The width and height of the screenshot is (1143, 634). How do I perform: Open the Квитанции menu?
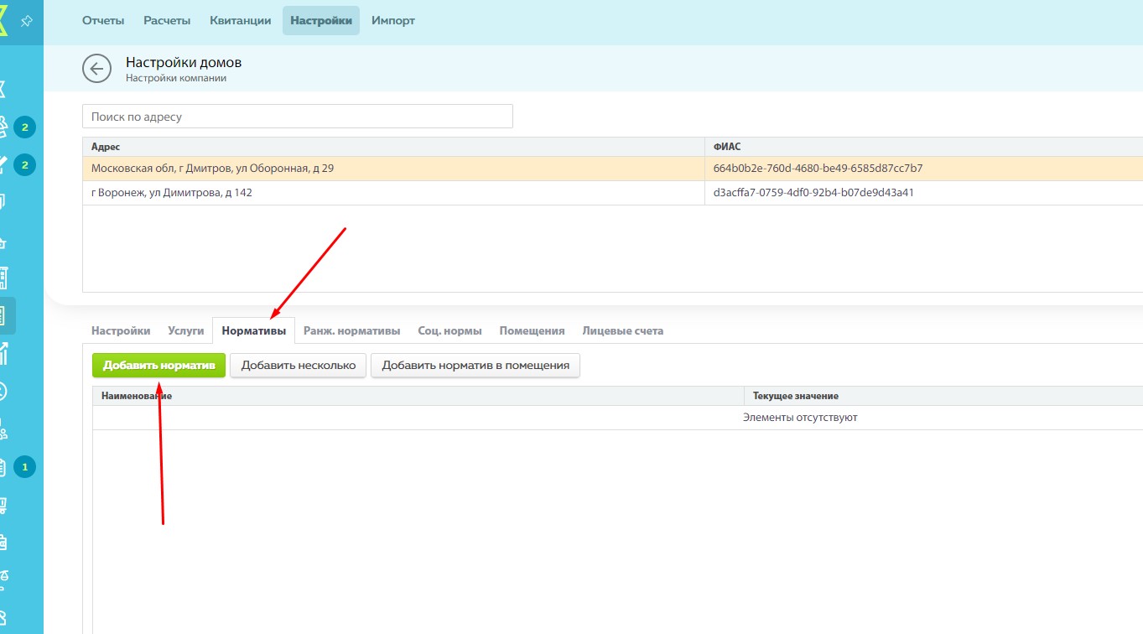click(241, 20)
